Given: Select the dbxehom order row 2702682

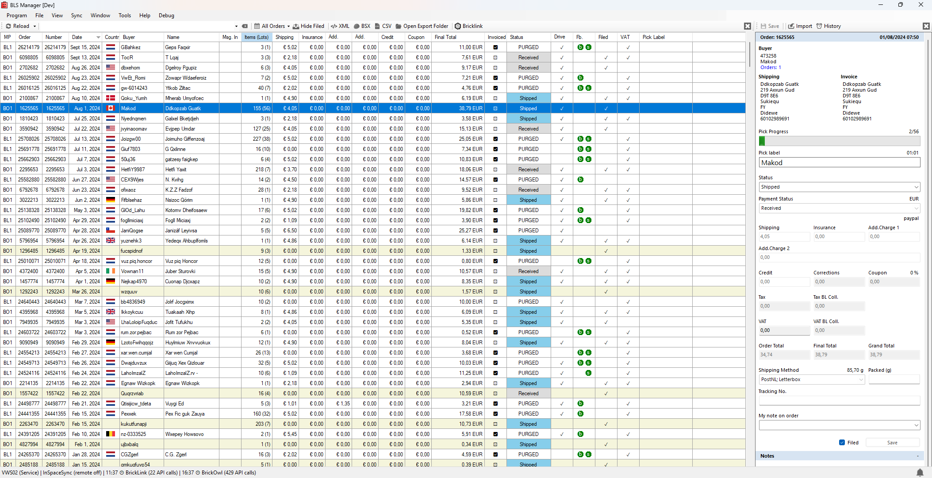Looking at the screenshot, I should pos(372,68).
